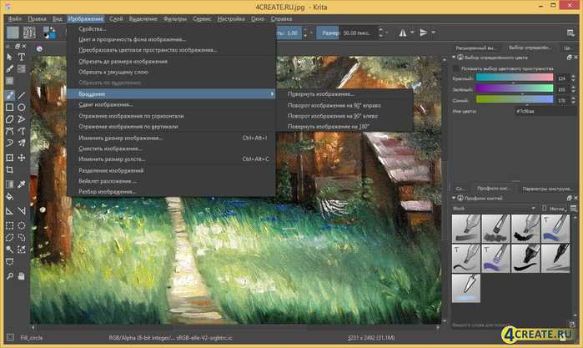Select the Fill bucket tool

(x=10, y=196)
